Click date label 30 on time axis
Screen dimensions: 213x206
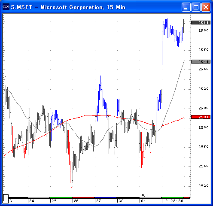click(x=121, y=201)
